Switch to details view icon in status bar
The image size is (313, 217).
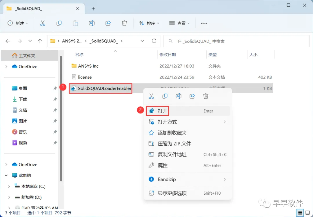tap(300, 213)
